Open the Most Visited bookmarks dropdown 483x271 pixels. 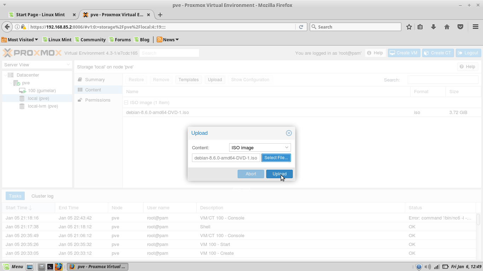coord(20,40)
